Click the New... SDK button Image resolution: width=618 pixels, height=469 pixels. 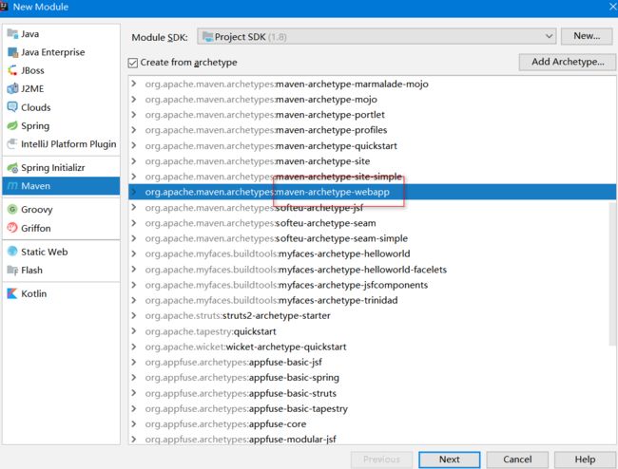click(x=587, y=36)
